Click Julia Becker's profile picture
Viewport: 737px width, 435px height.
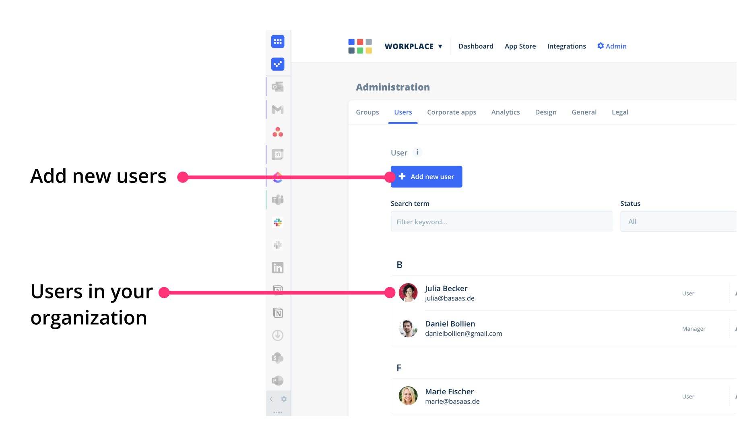point(408,293)
